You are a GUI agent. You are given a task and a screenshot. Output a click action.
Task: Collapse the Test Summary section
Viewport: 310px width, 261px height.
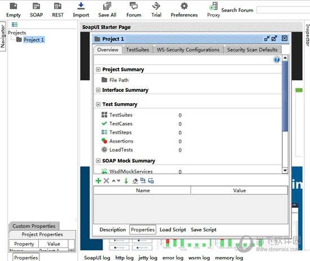tap(98, 104)
